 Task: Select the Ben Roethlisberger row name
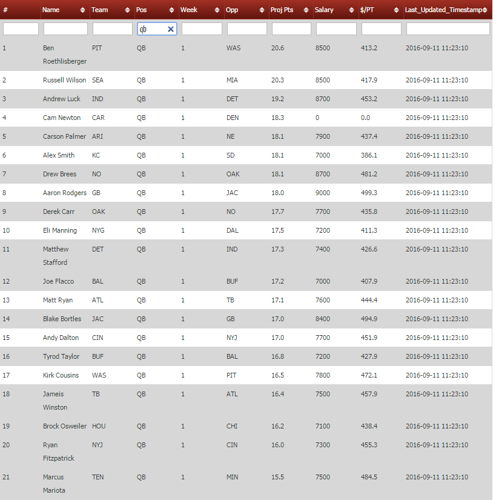(x=64, y=55)
